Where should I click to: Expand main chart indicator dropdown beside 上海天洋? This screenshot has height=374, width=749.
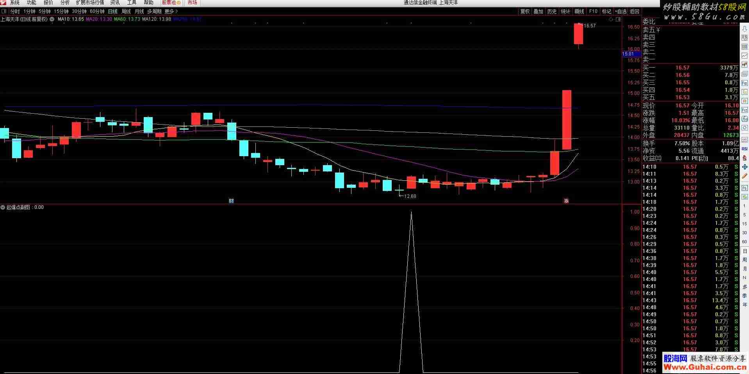52,19
